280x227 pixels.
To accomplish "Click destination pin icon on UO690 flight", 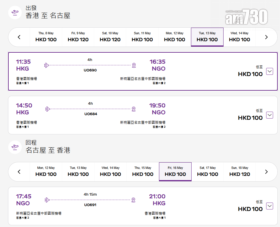I will coord(134,65).
